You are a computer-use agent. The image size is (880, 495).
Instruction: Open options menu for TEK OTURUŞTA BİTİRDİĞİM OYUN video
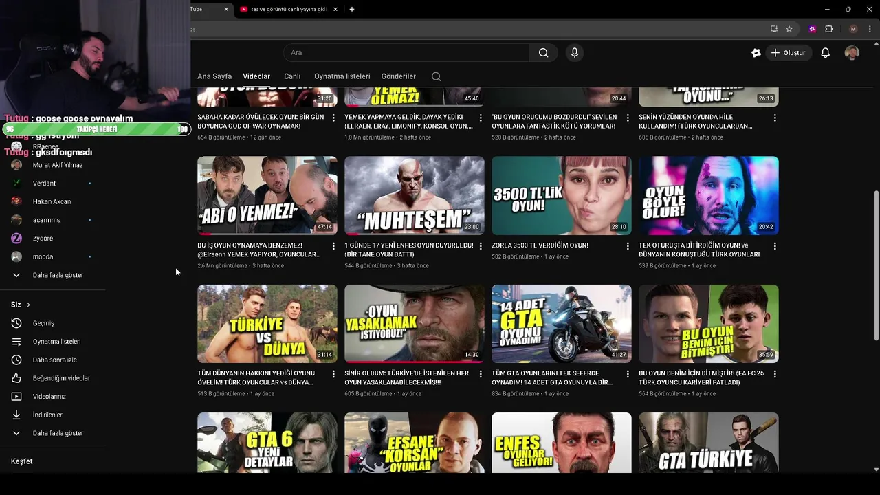pyautogui.click(x=775, y=246)
